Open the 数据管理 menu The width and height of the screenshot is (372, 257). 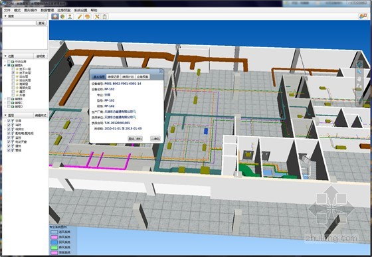[47, 10]
